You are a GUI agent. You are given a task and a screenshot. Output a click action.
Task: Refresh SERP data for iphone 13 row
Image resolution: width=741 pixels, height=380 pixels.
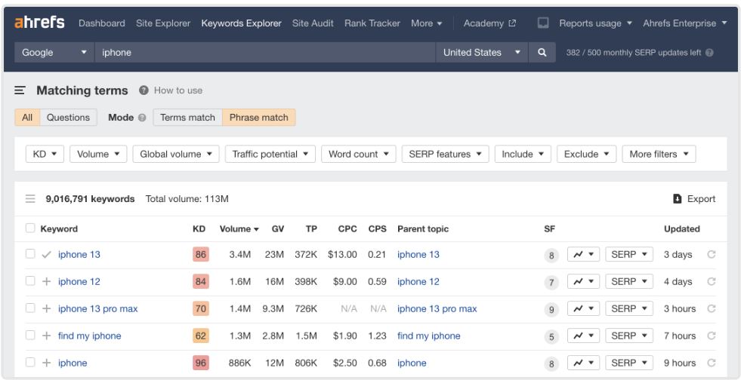coord(710,255)
